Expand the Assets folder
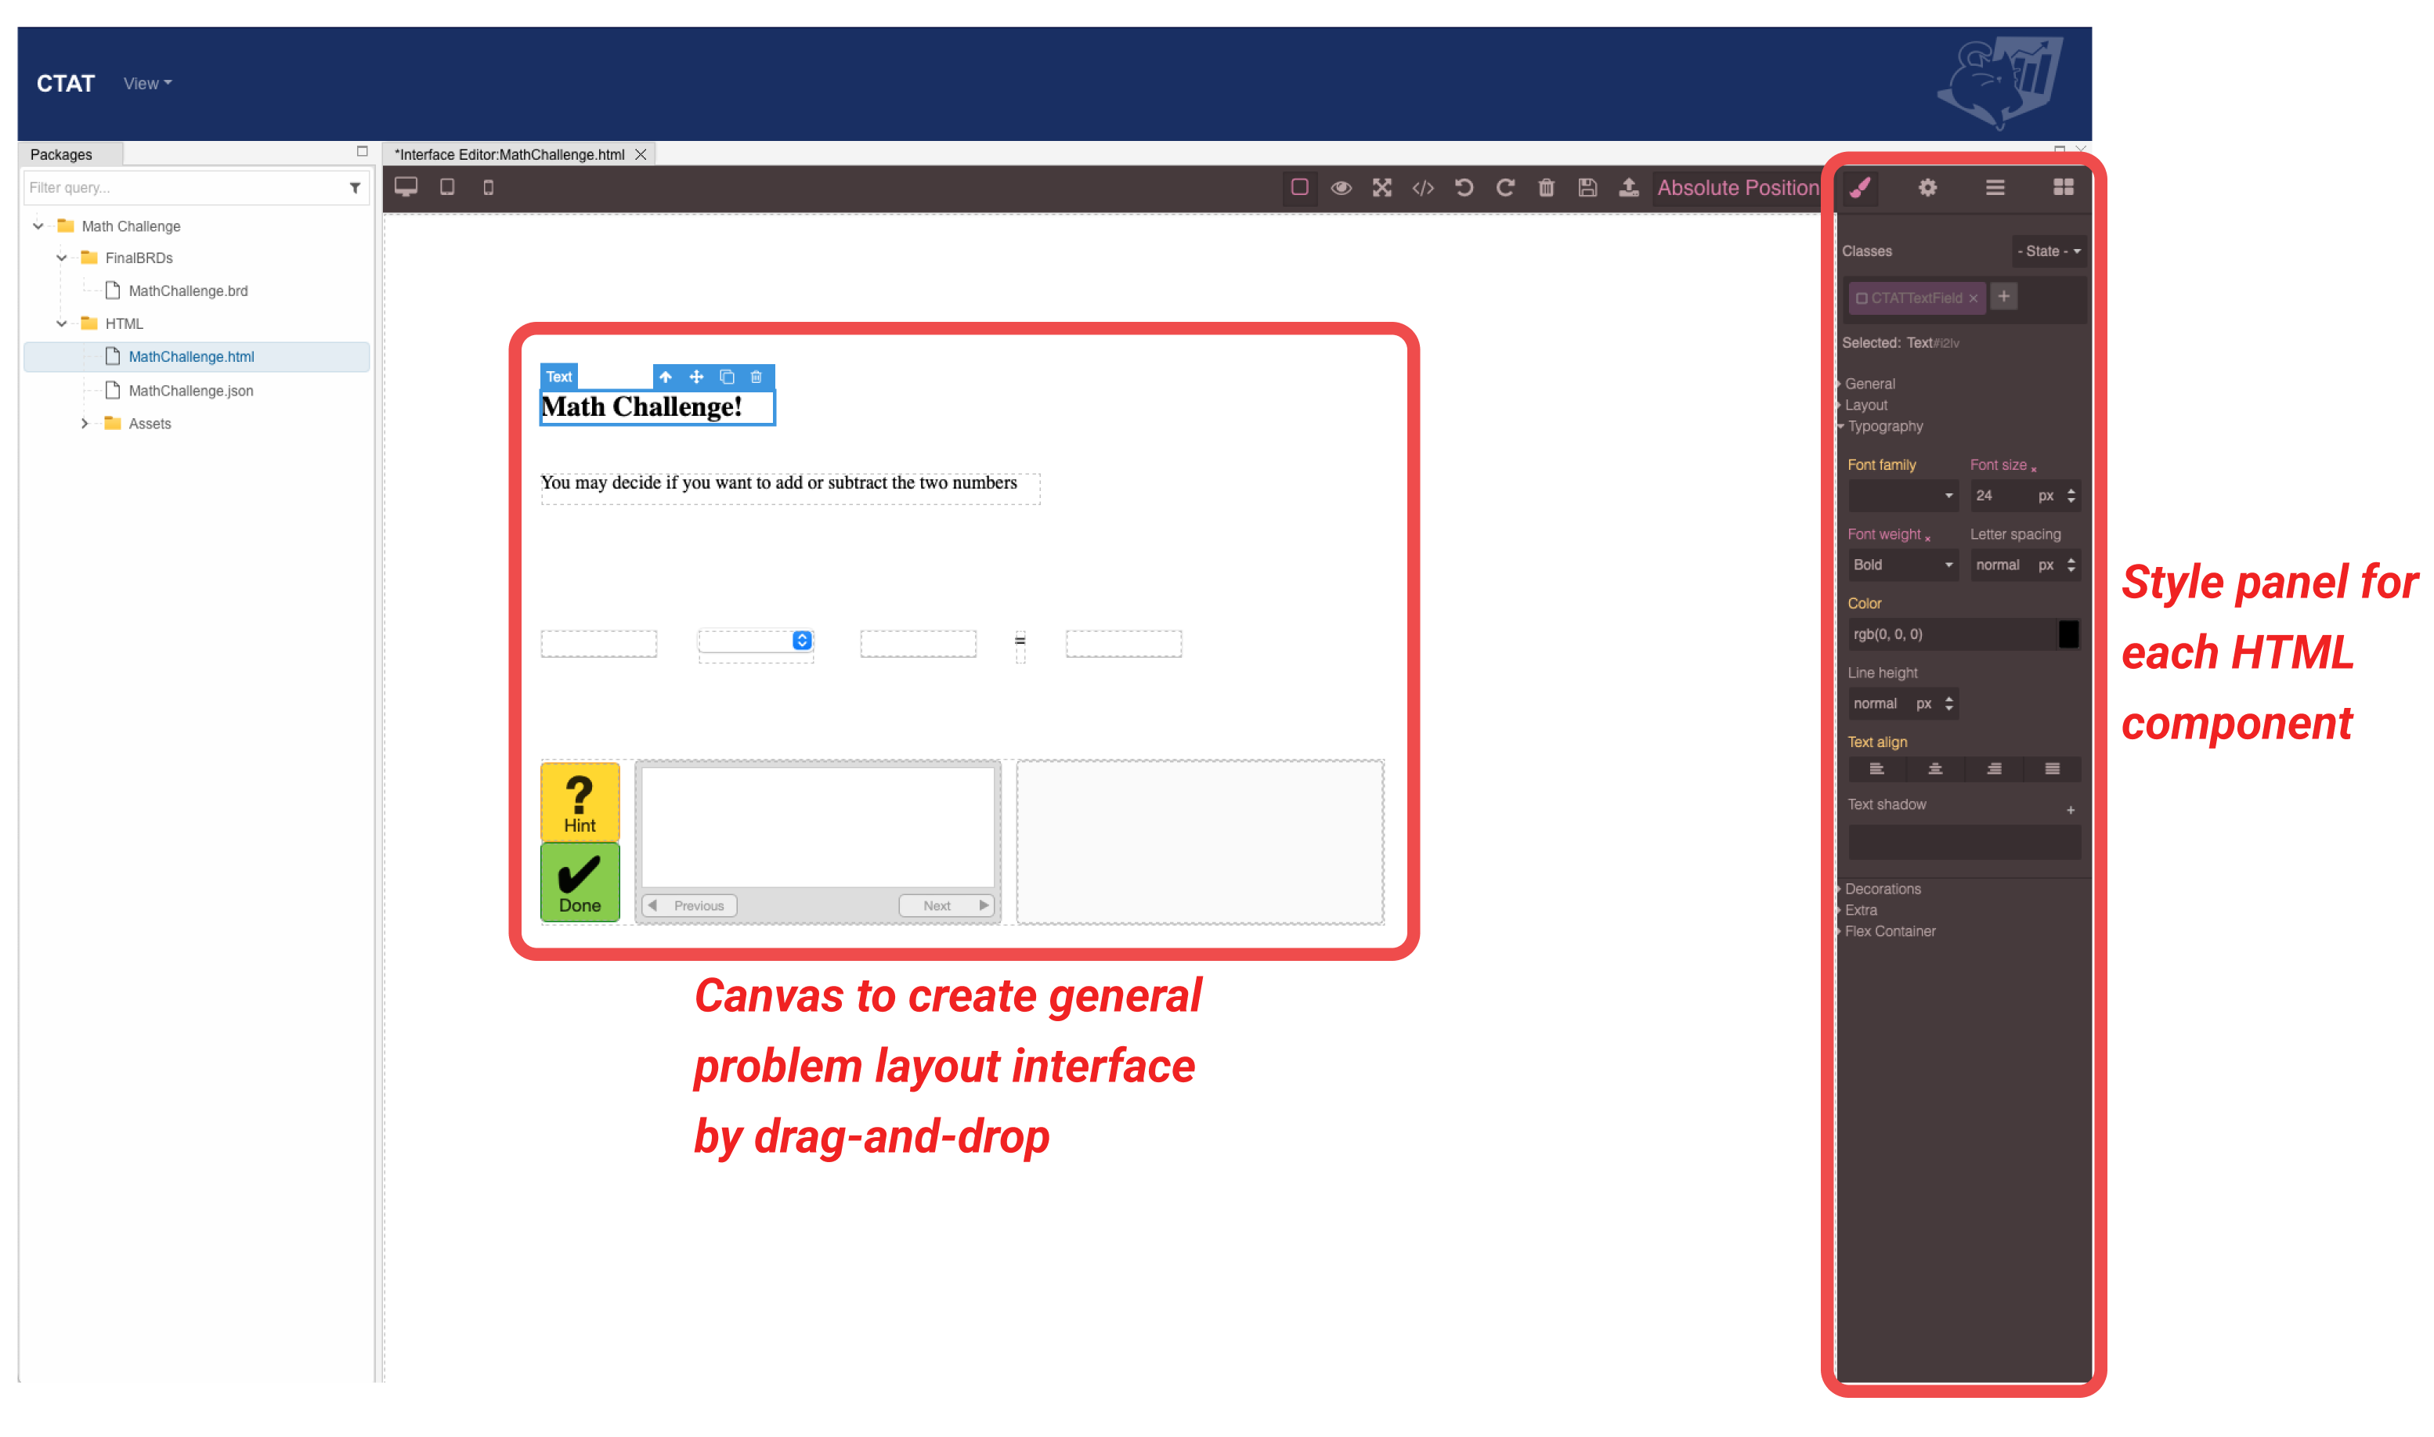Viewport: 2434px width, 1437px height. click(85, 423)
